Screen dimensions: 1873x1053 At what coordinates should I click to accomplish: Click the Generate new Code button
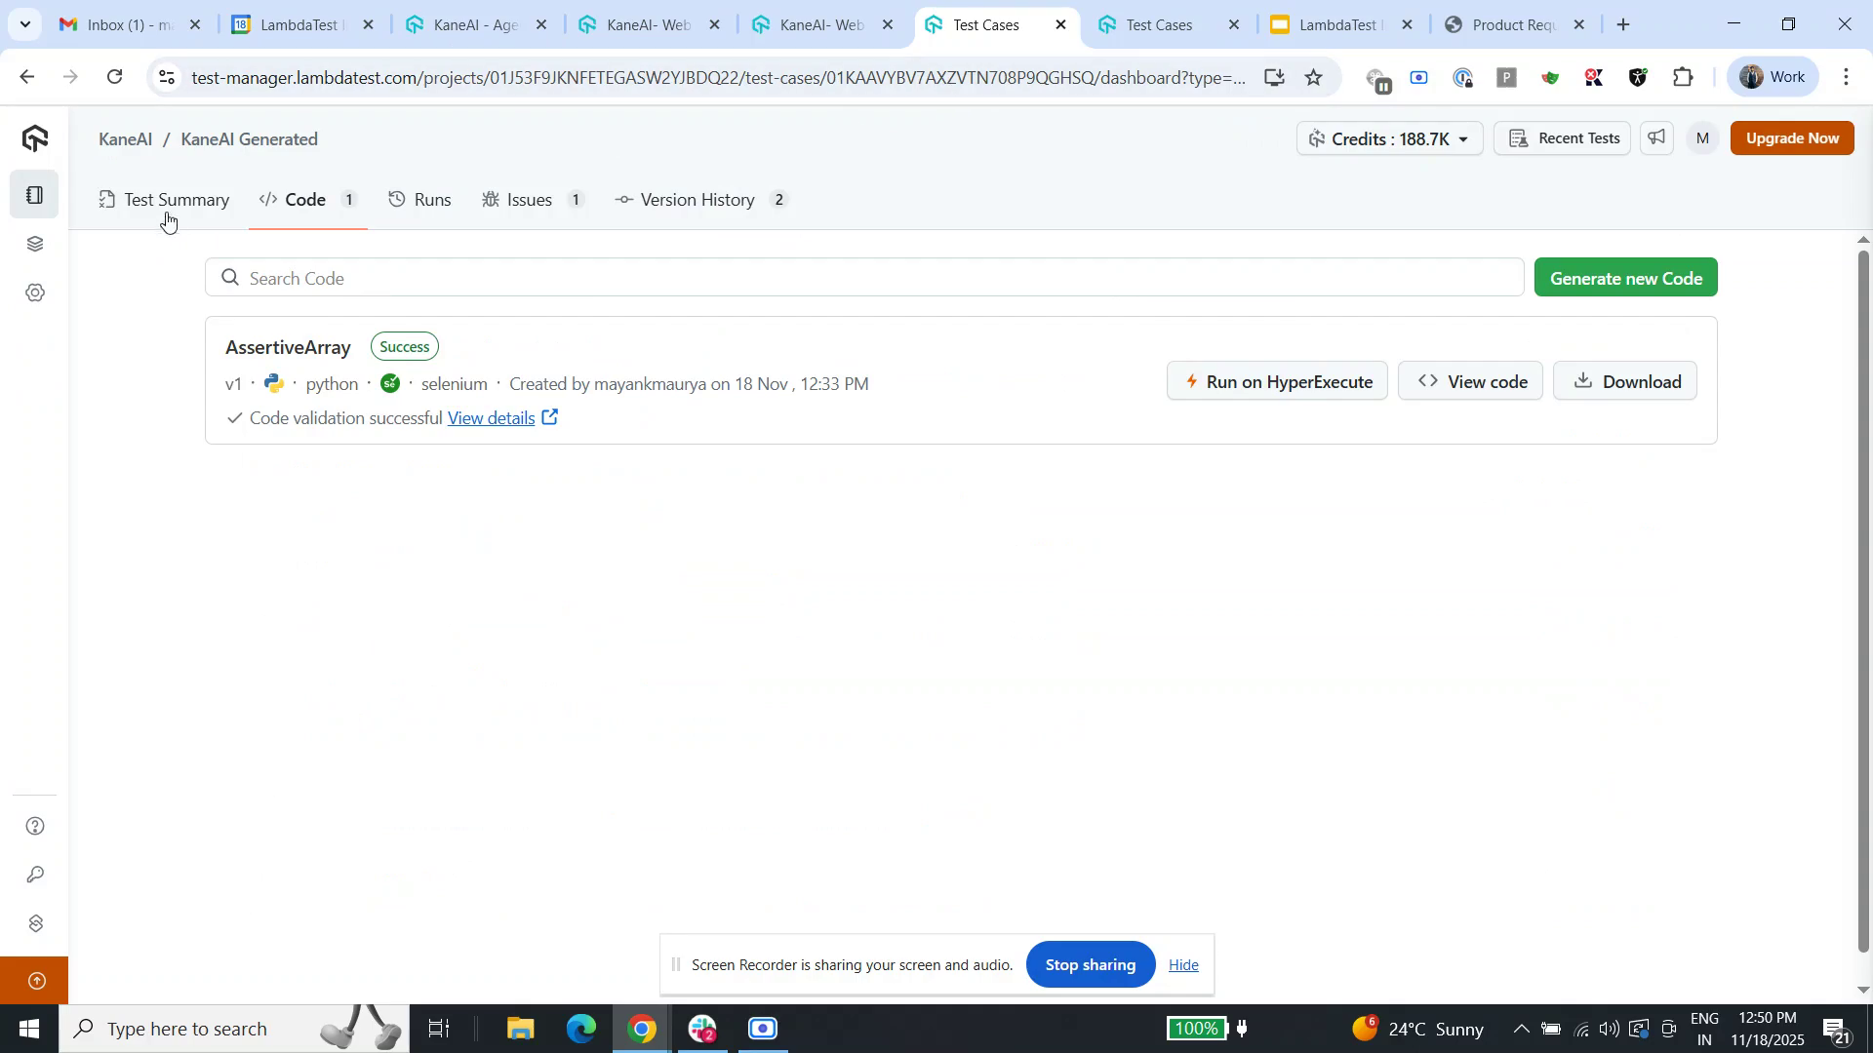(x=1624, y=277)
